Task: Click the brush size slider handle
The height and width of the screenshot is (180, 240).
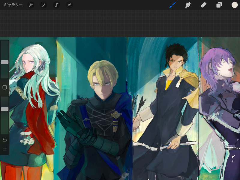Action: pos(4,62)
